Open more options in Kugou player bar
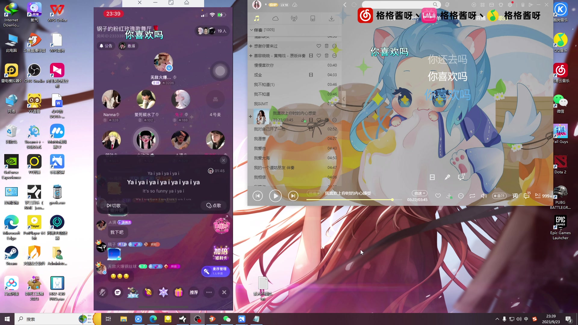 (x=461, y=196)
